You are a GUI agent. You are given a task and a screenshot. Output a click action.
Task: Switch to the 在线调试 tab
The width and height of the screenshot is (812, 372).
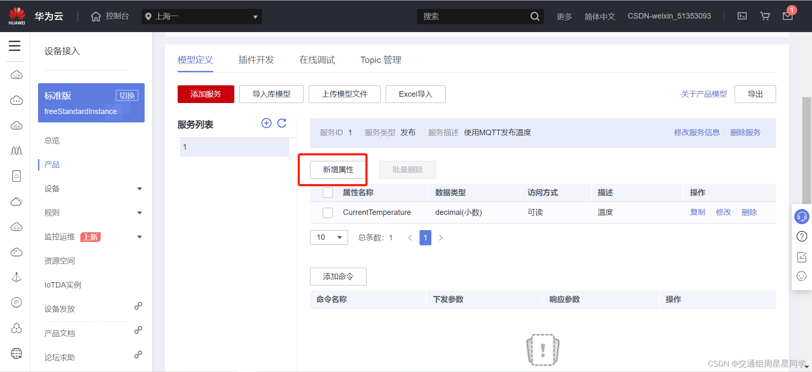[x=317, y=60]
